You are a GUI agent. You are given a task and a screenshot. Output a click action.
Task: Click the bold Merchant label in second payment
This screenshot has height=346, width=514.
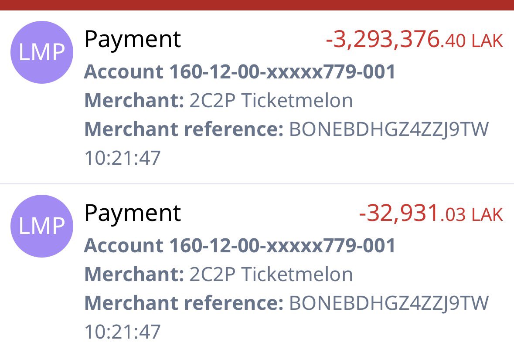click(134, 274)
